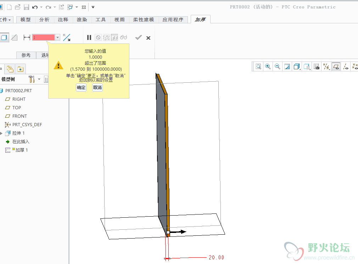Switch to the 视图 ribbon tab

point(119,20)
